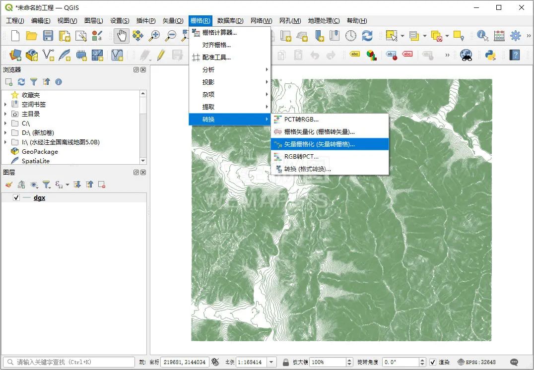Choose PCT转RGB menu item
534x370 pixels.
[x=330, y=119]
